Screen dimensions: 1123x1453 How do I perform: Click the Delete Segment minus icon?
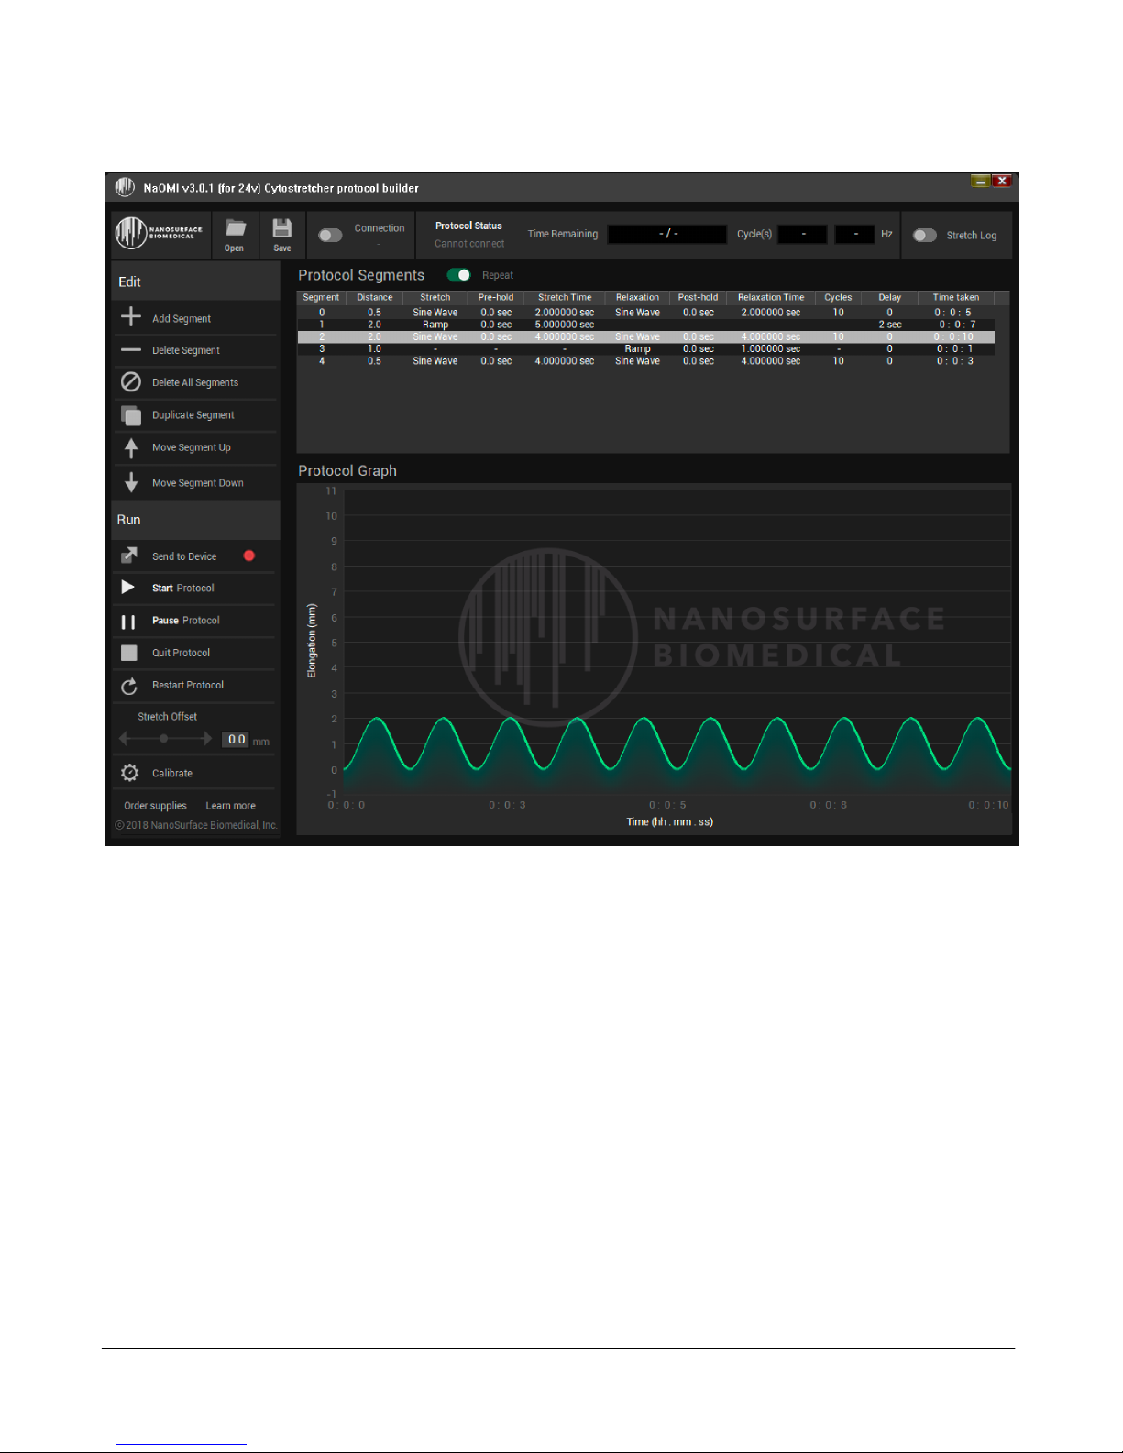click(131, 350)
